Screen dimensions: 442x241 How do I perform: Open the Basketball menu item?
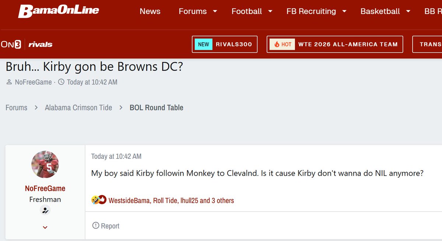(380, 11)
